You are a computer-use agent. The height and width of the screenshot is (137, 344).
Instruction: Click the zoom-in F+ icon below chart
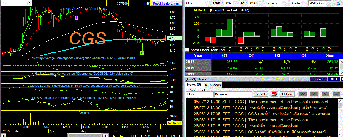coord(114,136)
